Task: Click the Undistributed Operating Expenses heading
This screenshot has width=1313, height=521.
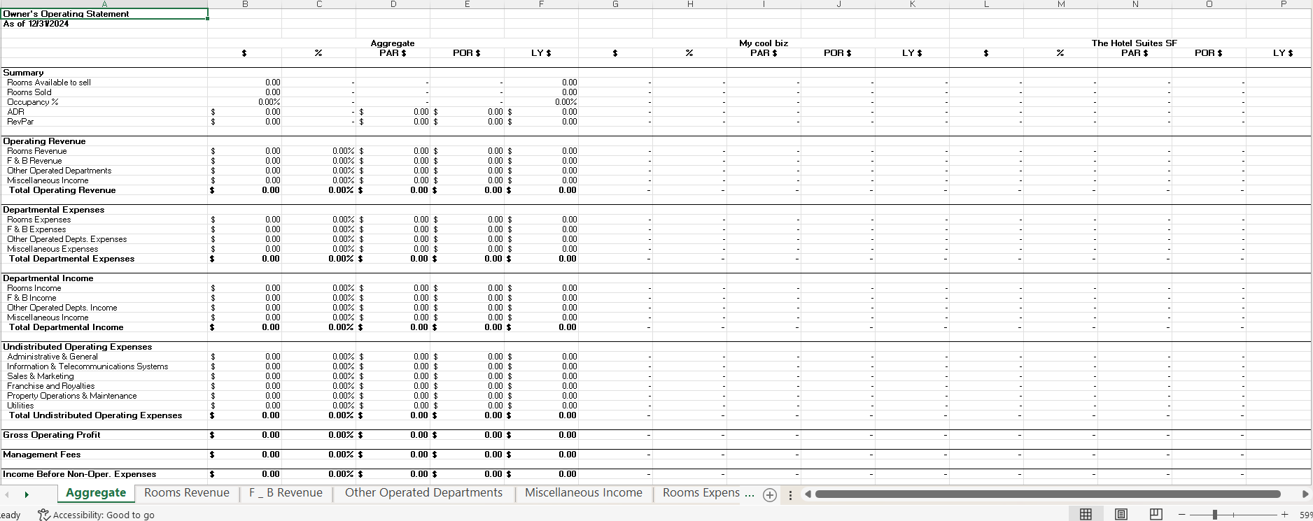Action: 77,347
